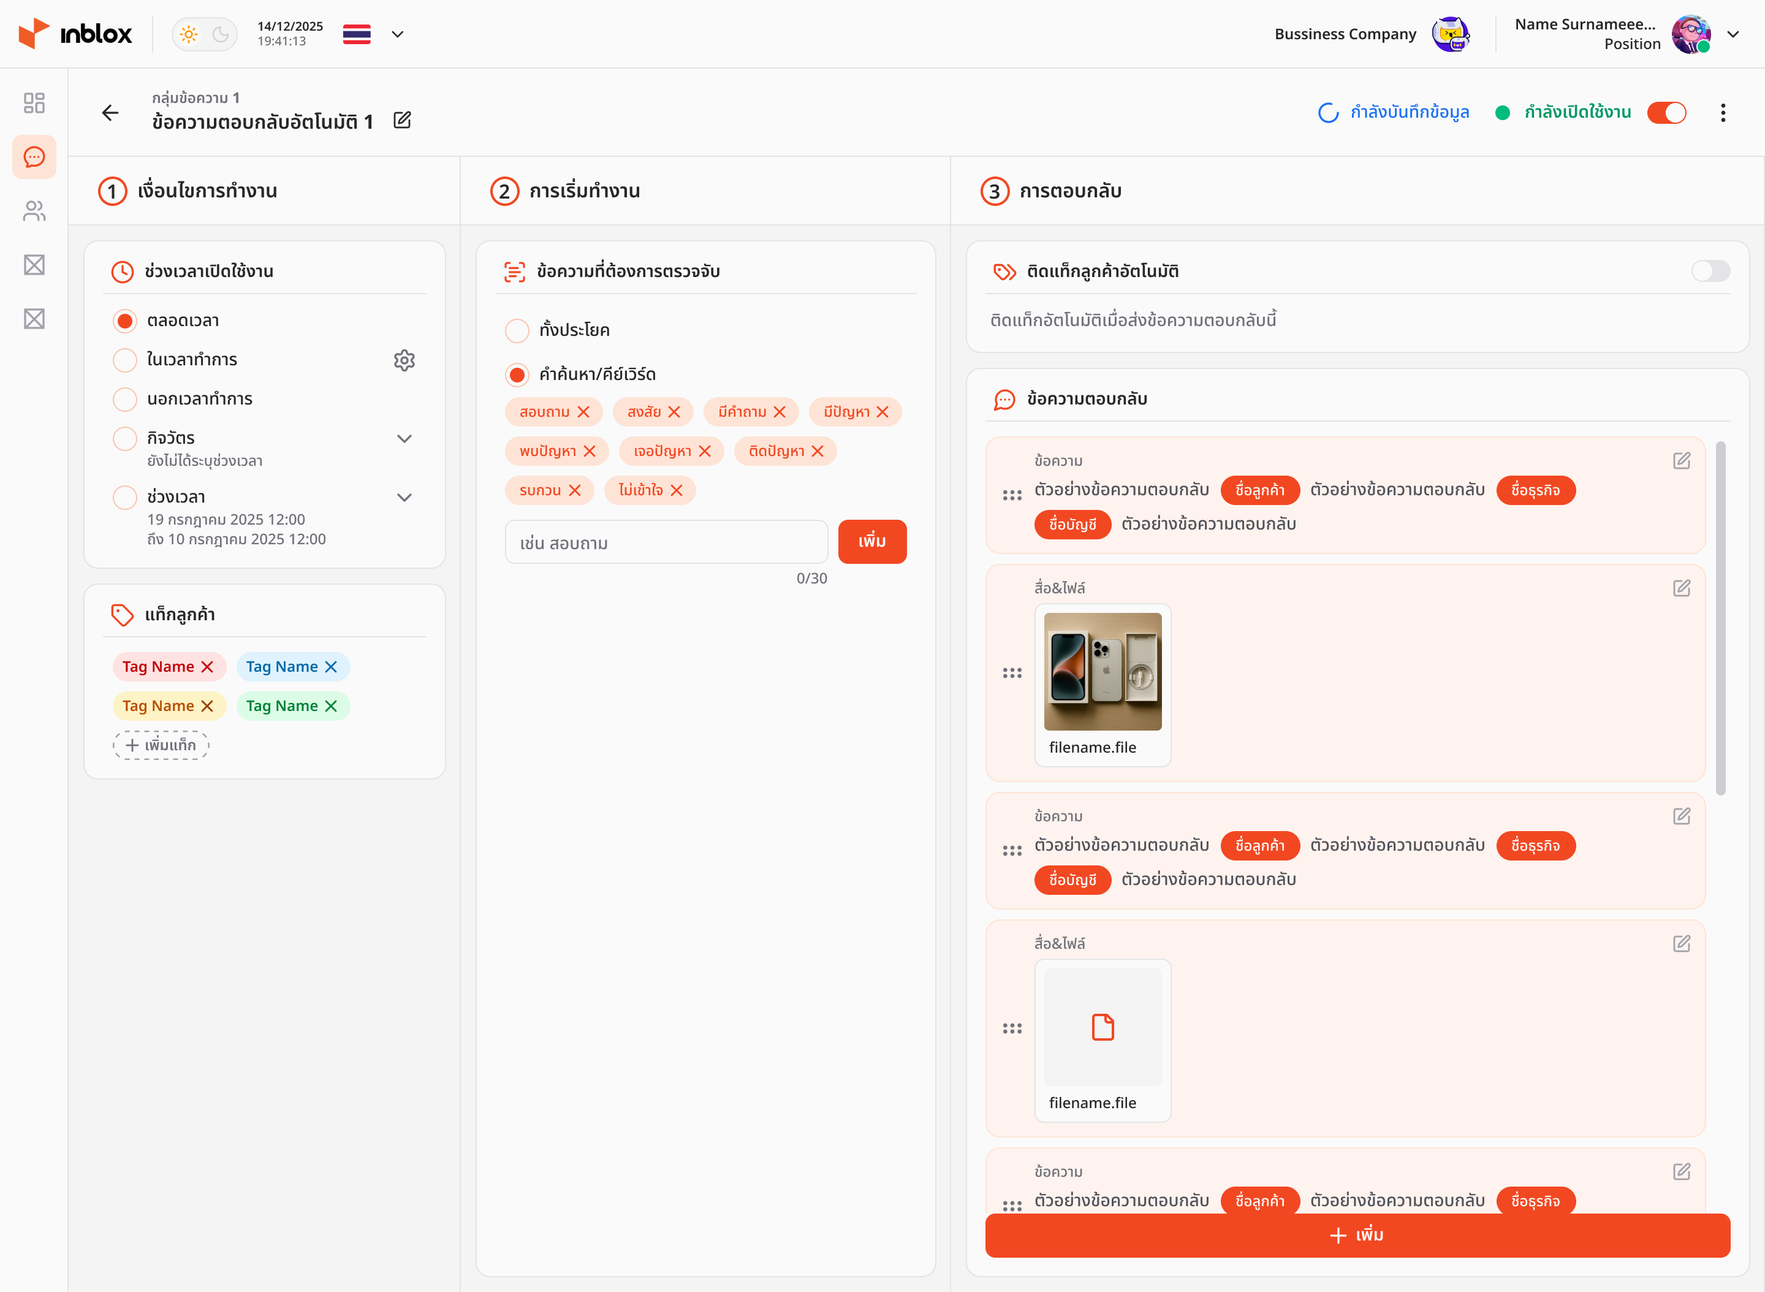
Task: Edit the first reply message using its pencil icon
Action: point(1681,461)
